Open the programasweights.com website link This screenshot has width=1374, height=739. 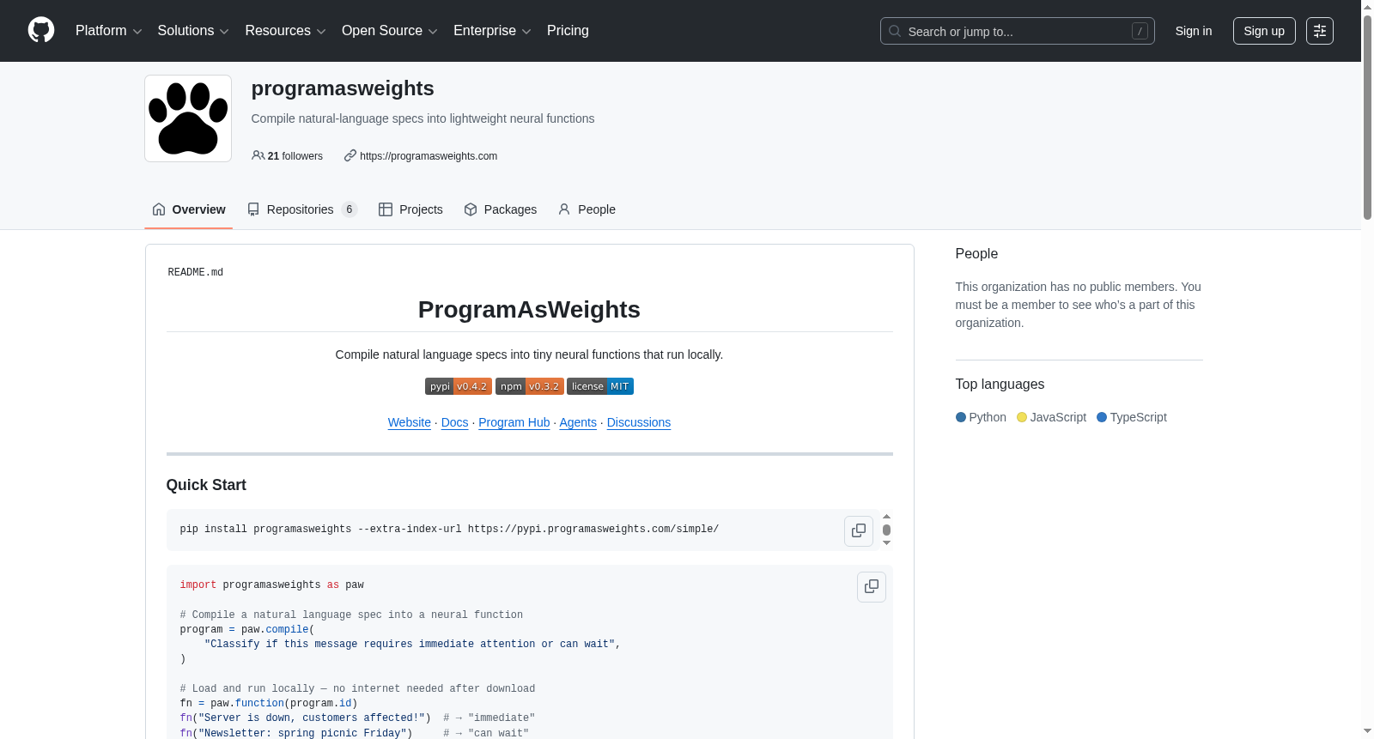pos(429,156)
